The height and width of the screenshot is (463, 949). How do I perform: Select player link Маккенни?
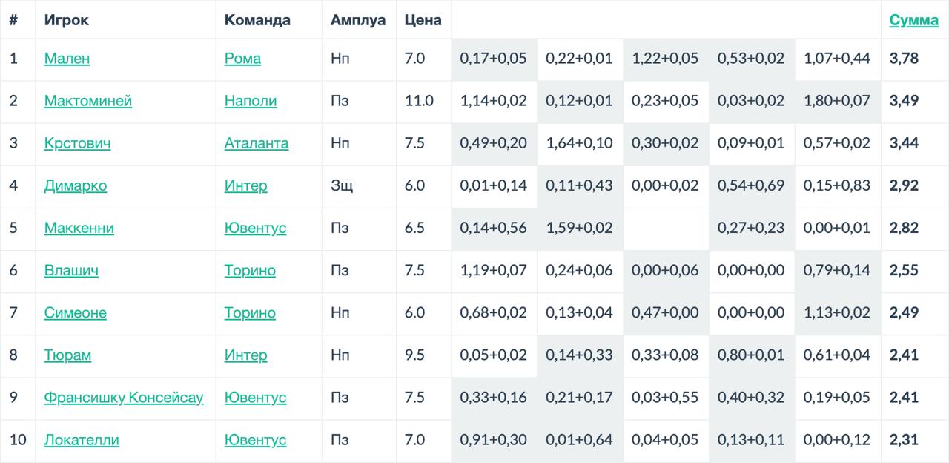[x=79, y=228]
